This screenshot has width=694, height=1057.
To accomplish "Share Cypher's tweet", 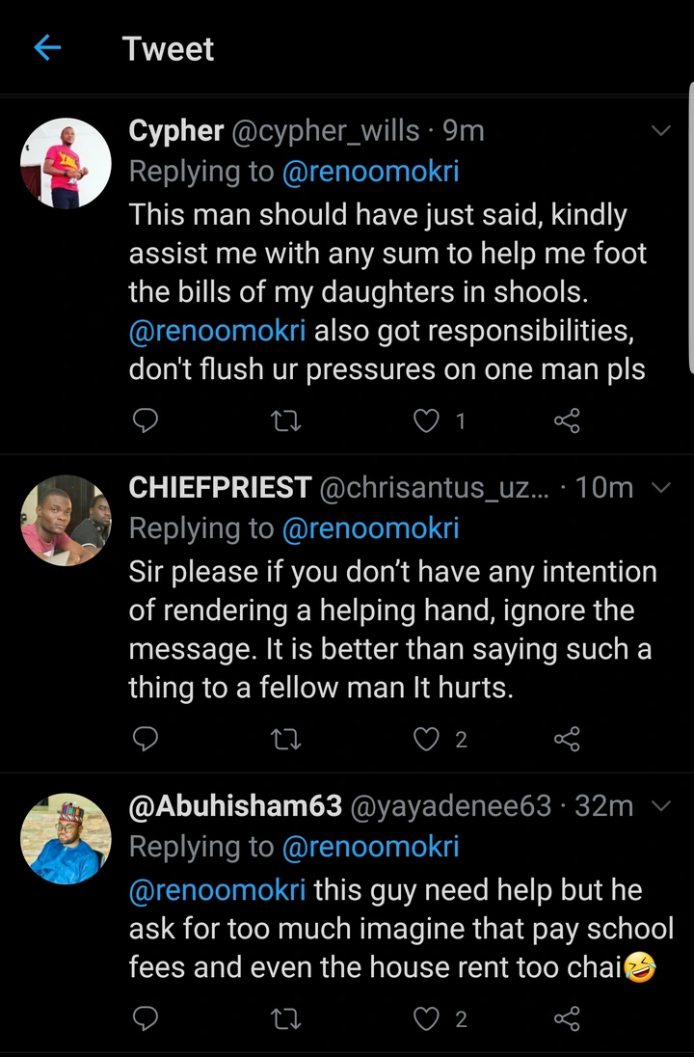I will coord(567,420).
